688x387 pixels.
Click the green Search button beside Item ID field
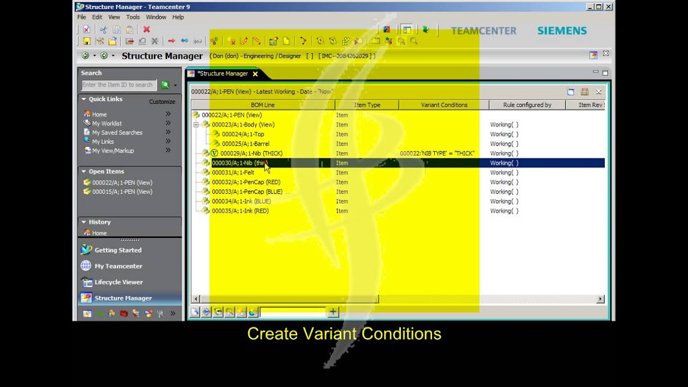click(166, 85)
